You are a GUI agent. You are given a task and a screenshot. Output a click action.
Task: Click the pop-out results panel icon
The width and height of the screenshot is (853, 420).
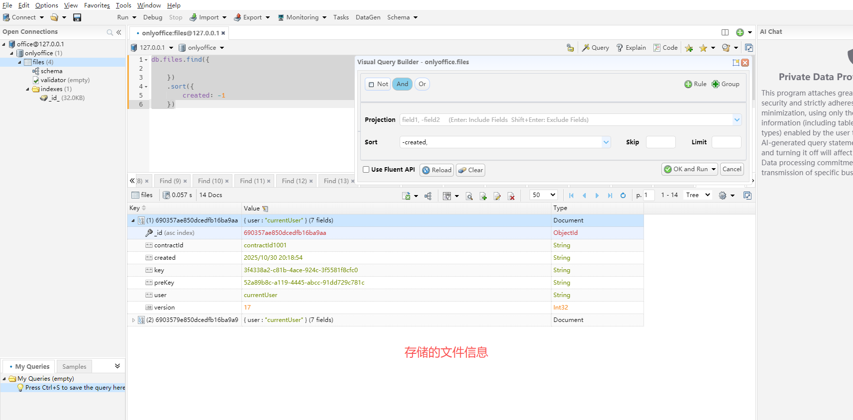(x=747, y=196)
